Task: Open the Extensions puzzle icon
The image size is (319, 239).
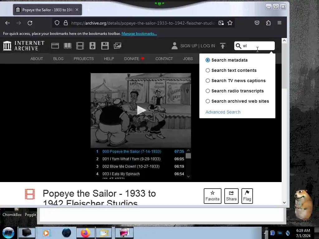Action: point(268,23)
